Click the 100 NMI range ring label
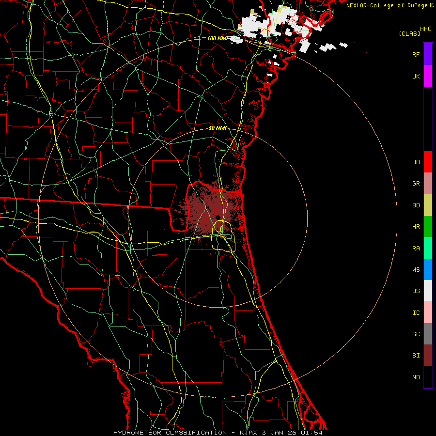 [217, 38]
